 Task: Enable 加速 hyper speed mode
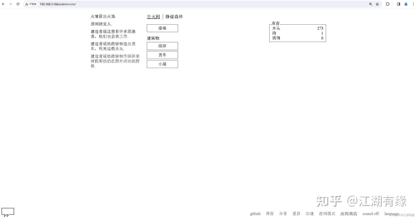click(x=310, y=214)
